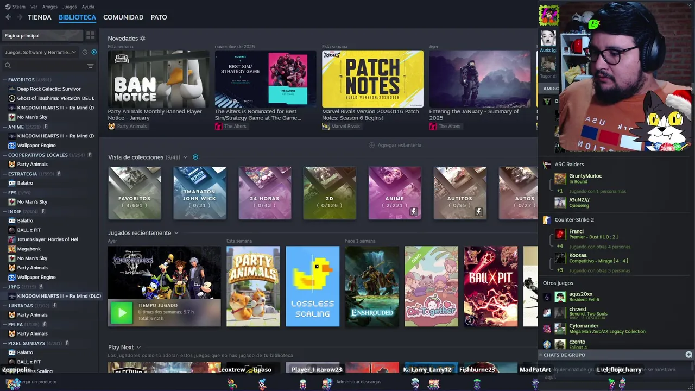Click the Megabonk game icon
Image resolution: width=695 pixels, height=391 pixels.
pyautogui.click(x=12, y=249)
